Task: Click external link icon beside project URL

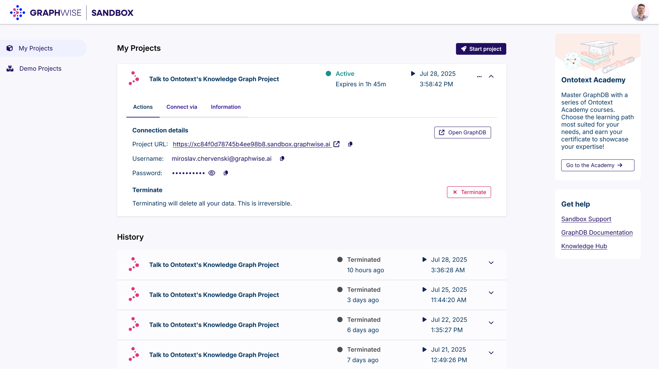Action: click(x=336, y=144)
